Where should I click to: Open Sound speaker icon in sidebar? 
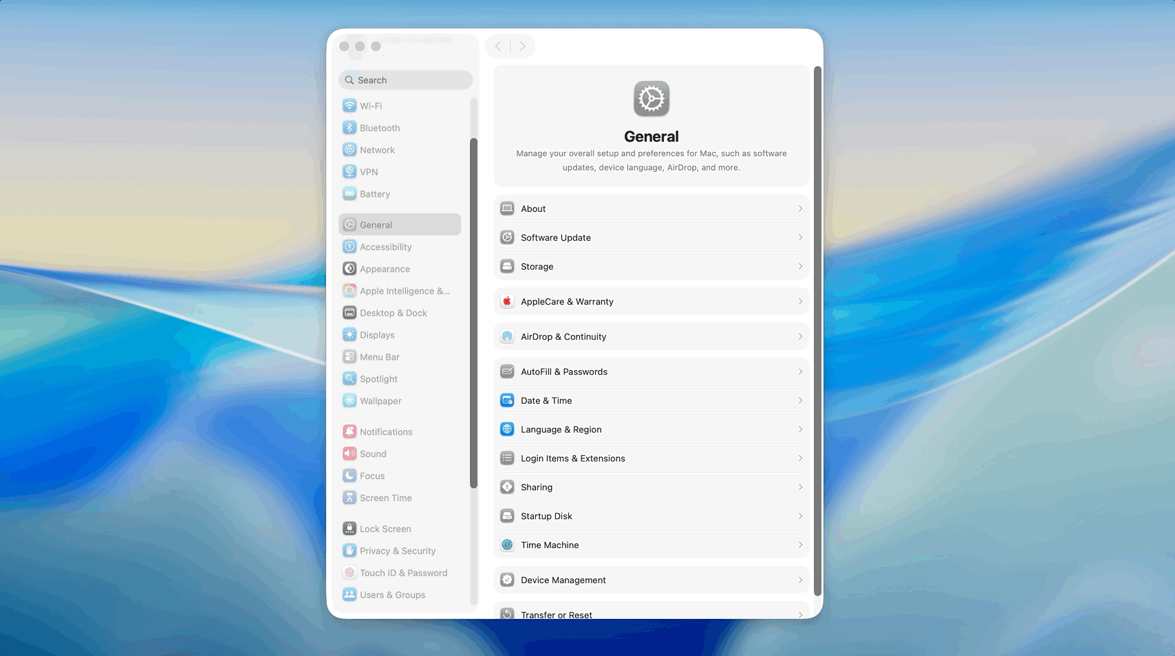tap(349, 454)
